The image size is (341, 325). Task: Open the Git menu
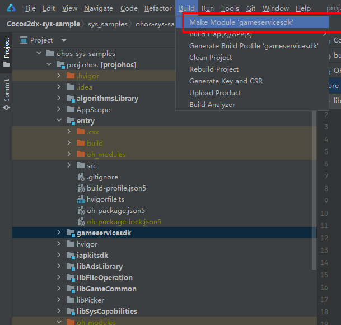click(250, 8)
